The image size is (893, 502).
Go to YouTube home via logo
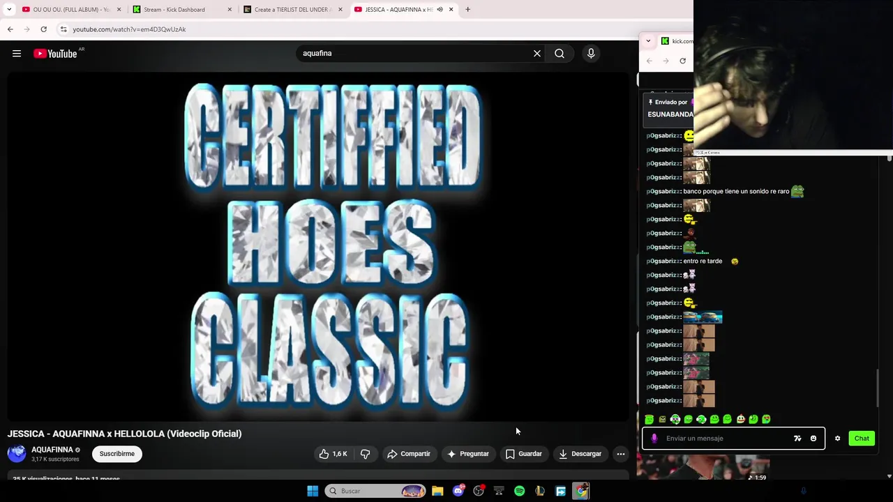click(55, 54)
